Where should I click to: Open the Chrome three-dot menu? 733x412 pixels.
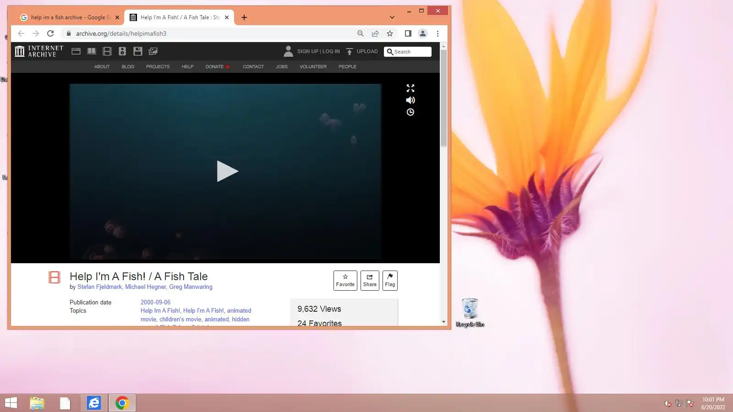(438, 33)
